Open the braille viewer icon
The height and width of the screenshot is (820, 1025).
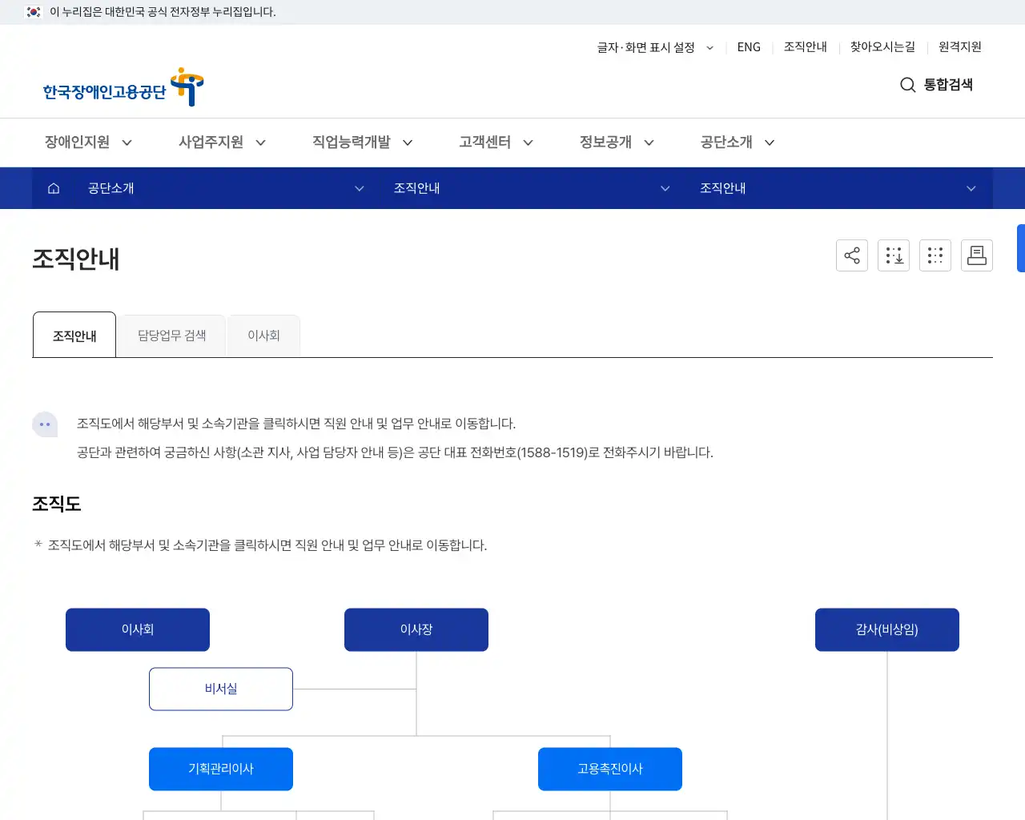pyautogui.click(x=935, y=255)
